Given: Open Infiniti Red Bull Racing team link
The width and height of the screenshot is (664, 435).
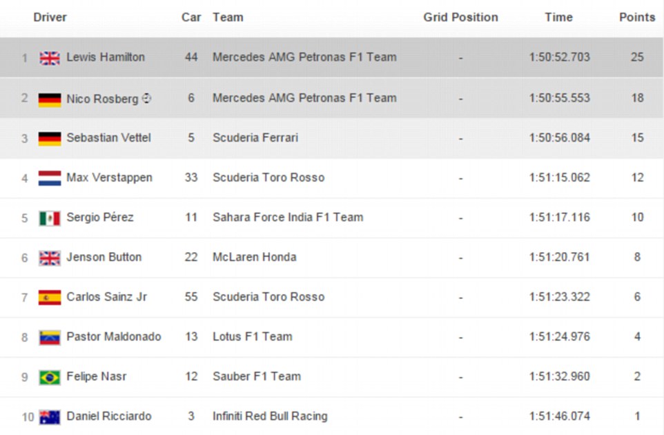Looking at the screenshot, I should [x=270, y=416].
